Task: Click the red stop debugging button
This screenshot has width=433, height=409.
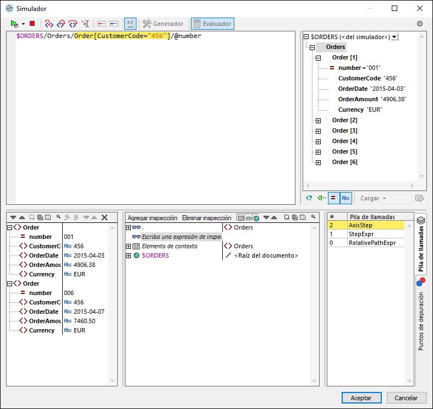Action: pos(32,24)
